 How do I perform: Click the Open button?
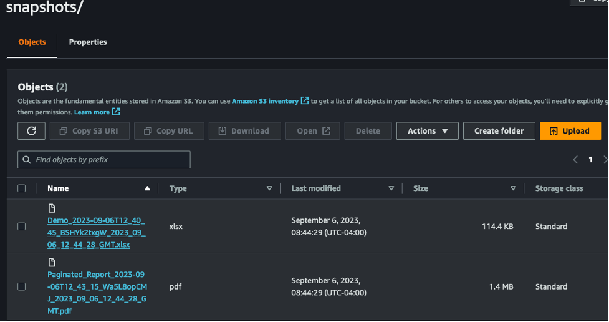pos(313,131)
